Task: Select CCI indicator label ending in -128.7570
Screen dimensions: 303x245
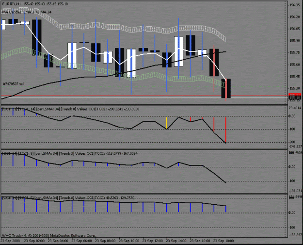Action: point(68,198)
